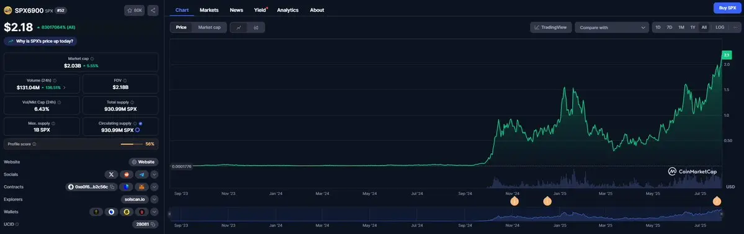Click the share icon next to watchlist star
This screenshot has width=744, height=234.
pyautogui.click(x=153, y=10)
